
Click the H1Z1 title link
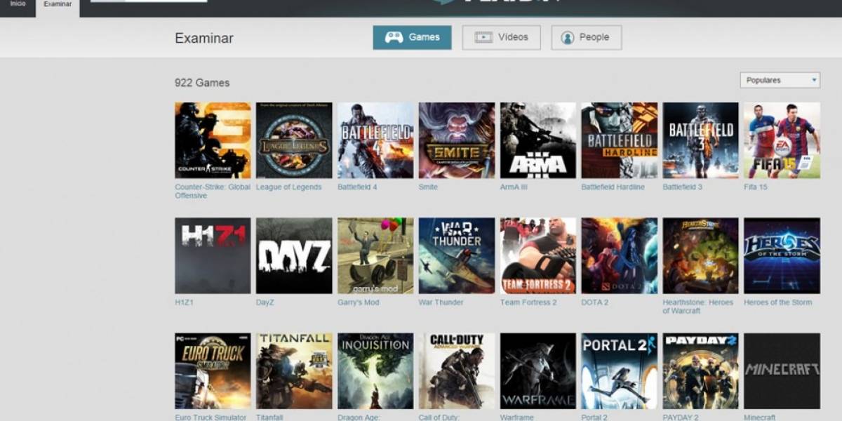(185, 302)
